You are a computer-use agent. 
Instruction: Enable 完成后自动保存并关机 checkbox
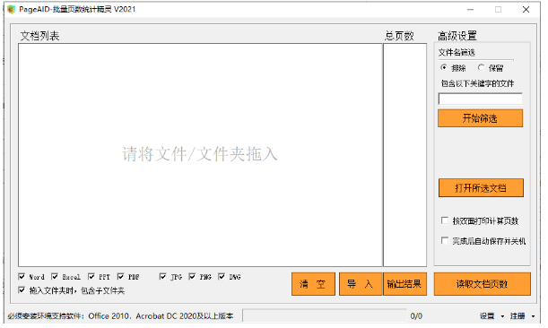coord(445,240)
